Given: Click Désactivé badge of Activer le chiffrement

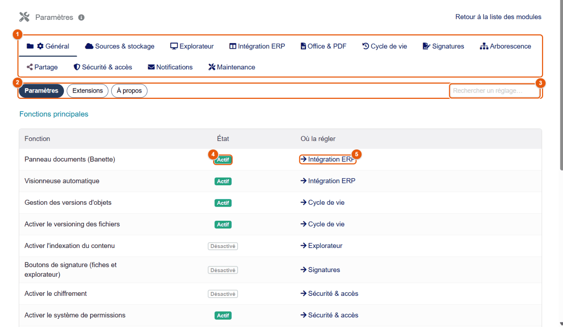Looking at the screenshot, I should 223,294.
